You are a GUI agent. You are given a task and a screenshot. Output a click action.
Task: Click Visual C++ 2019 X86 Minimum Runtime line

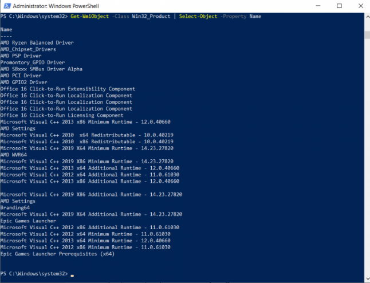(87, 162)
